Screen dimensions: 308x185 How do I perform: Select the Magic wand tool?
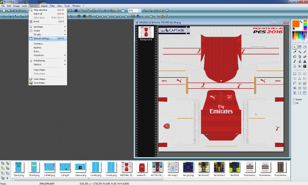300,52
